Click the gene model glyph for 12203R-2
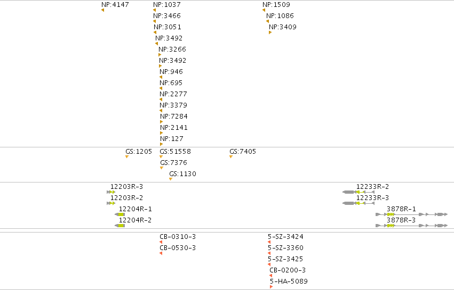 [111, 203]
